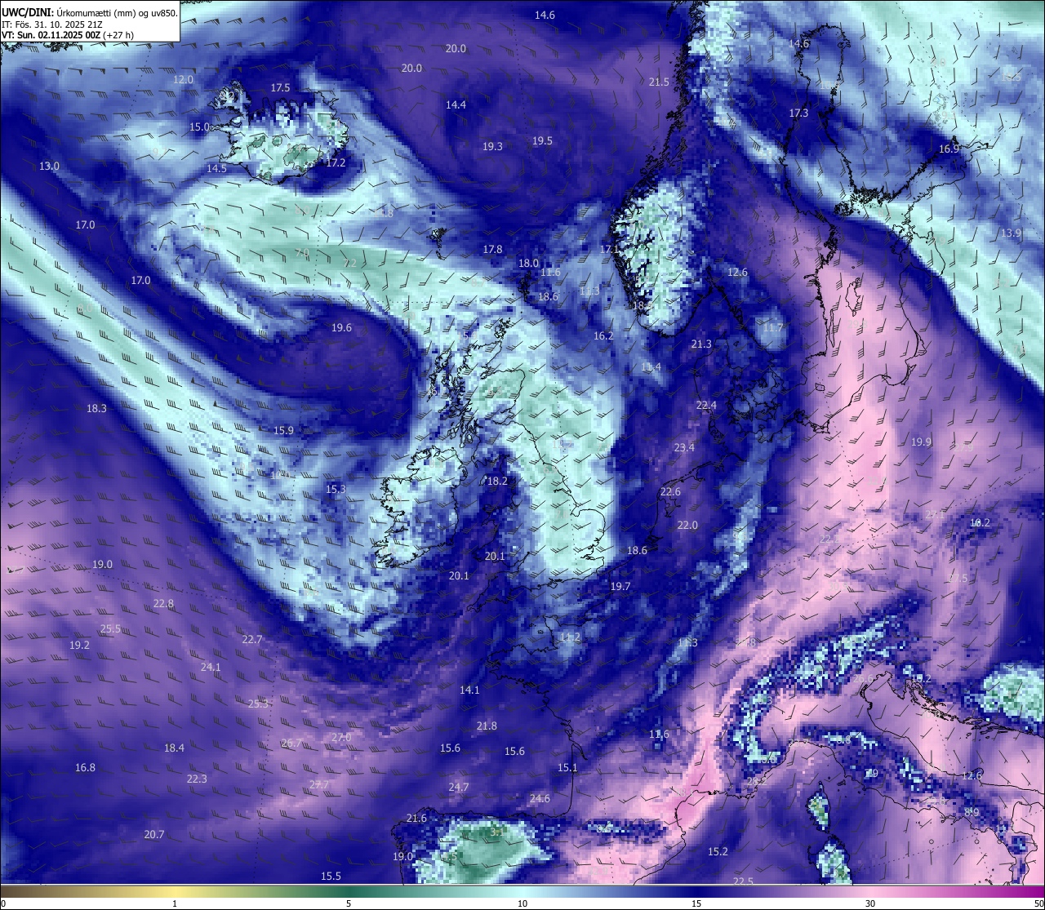This screenshot has height=910, width=1045.
Task: Click the 23.4 value label
Action: coord(684,448)
